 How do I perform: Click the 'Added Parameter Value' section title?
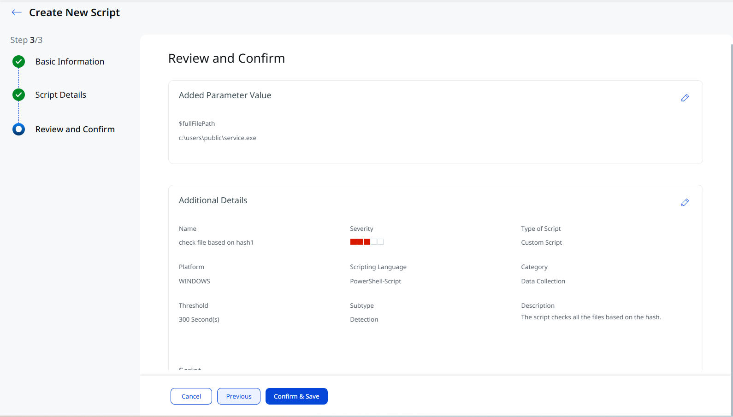(x=225, y=95)
